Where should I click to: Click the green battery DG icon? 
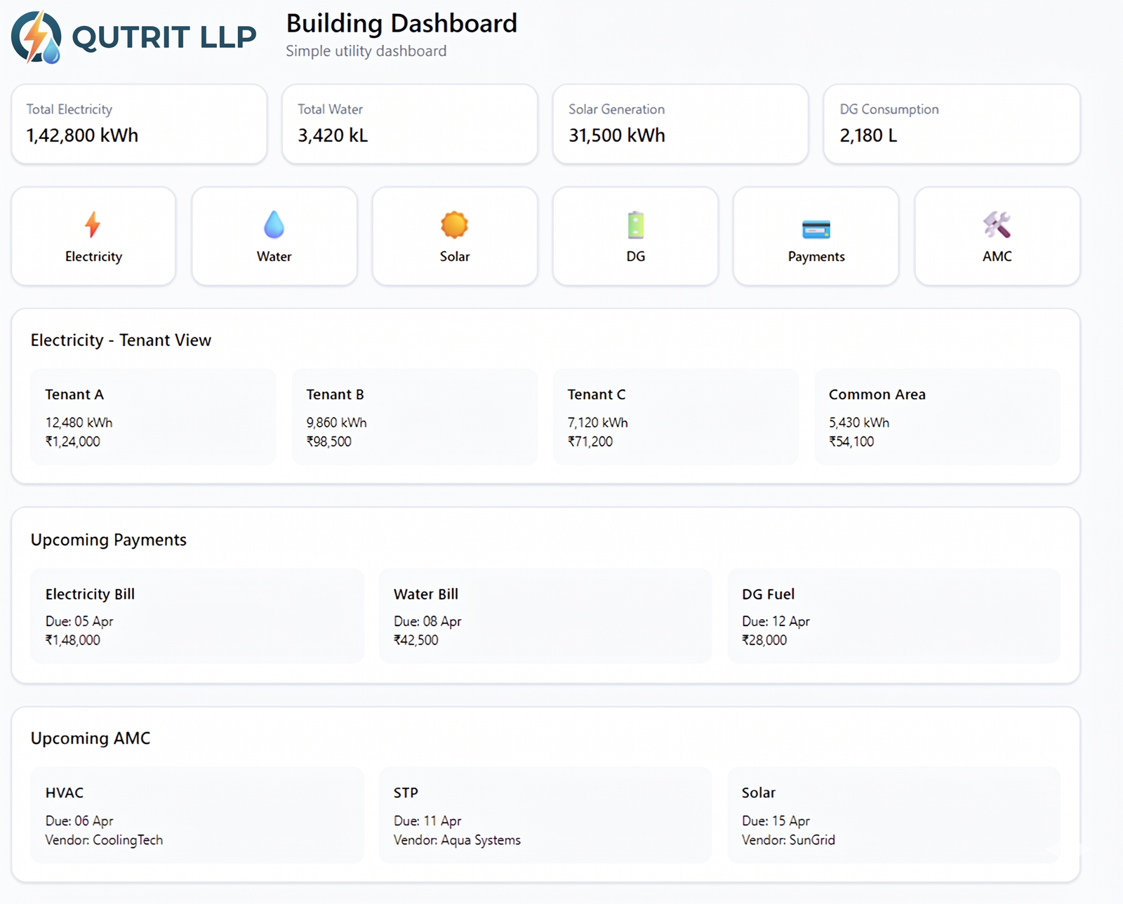tap(635, 225)
